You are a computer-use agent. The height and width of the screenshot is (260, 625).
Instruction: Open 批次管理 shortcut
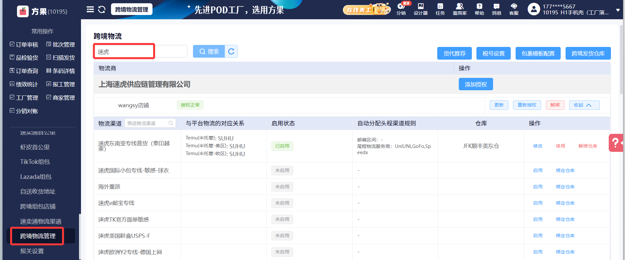61,45
